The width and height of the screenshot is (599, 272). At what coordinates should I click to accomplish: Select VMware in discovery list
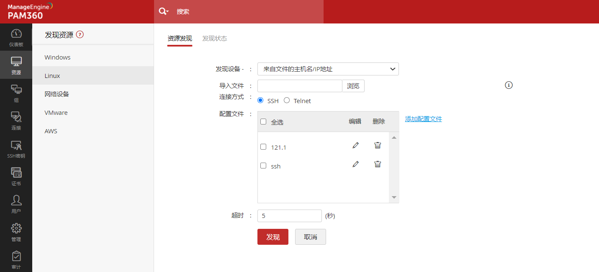coord(93,112)
